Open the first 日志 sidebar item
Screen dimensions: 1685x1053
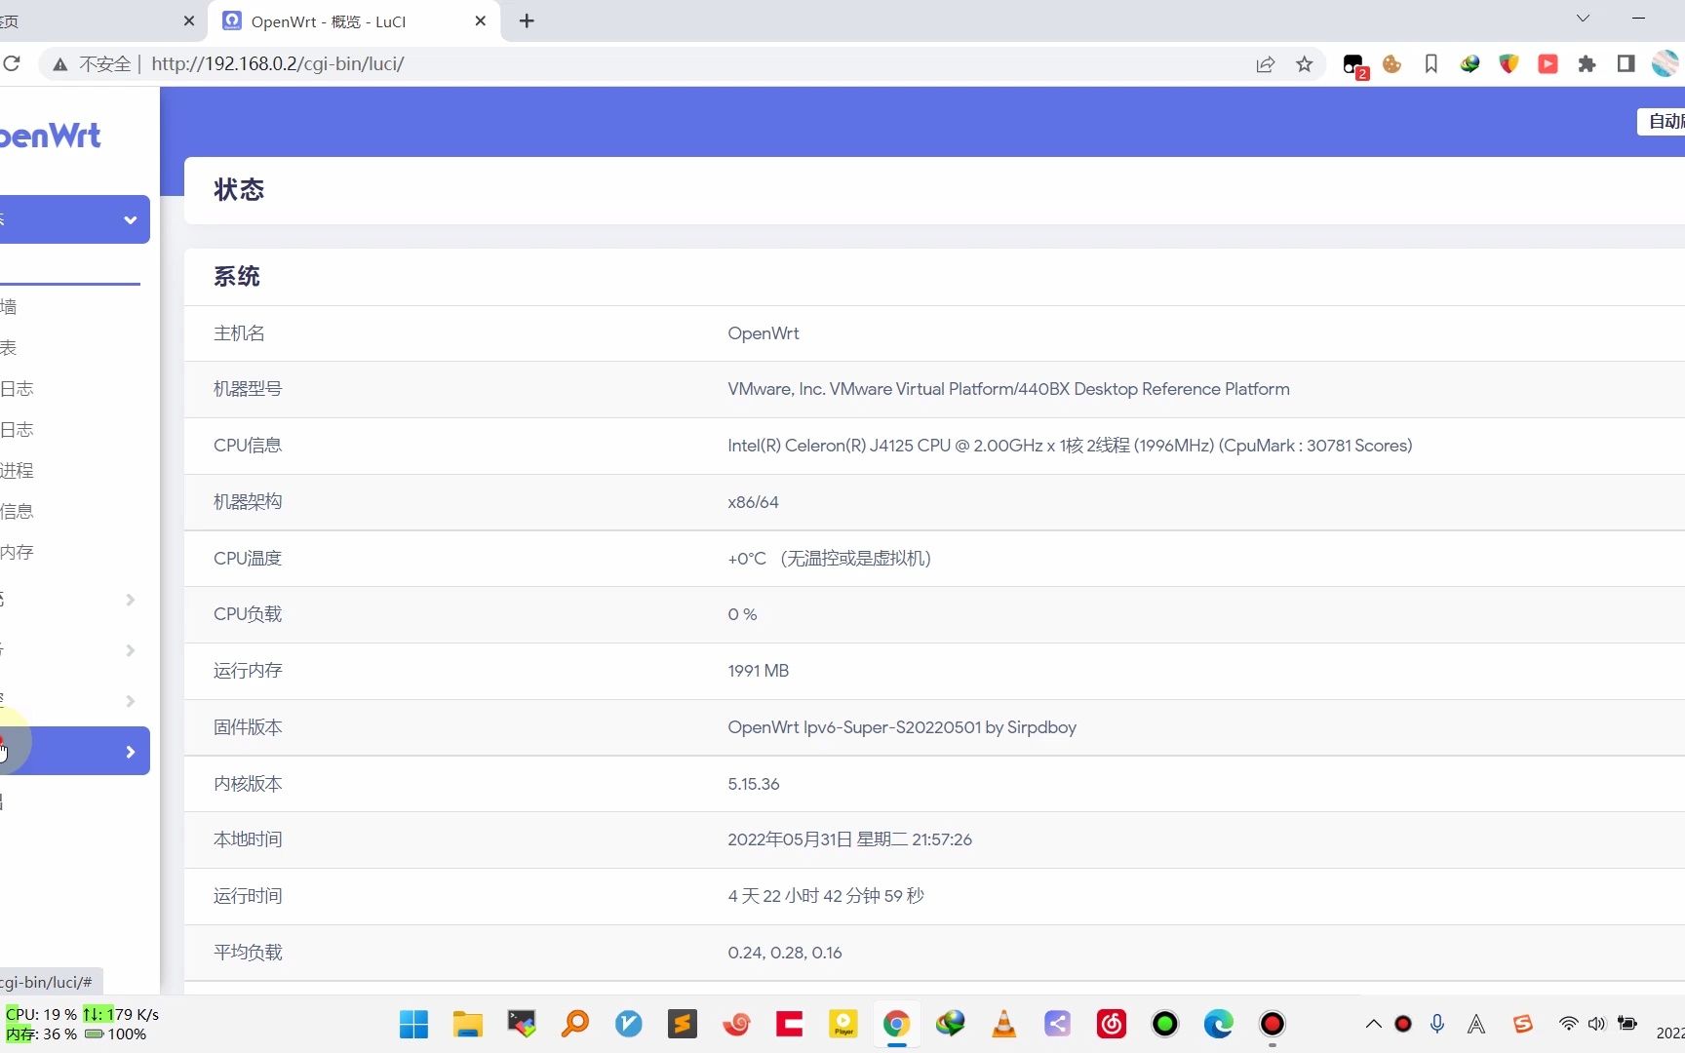click(17, 389)
